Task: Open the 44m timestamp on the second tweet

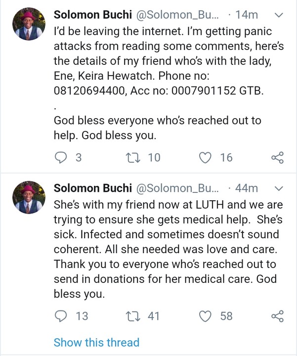Action: (247, 188)
